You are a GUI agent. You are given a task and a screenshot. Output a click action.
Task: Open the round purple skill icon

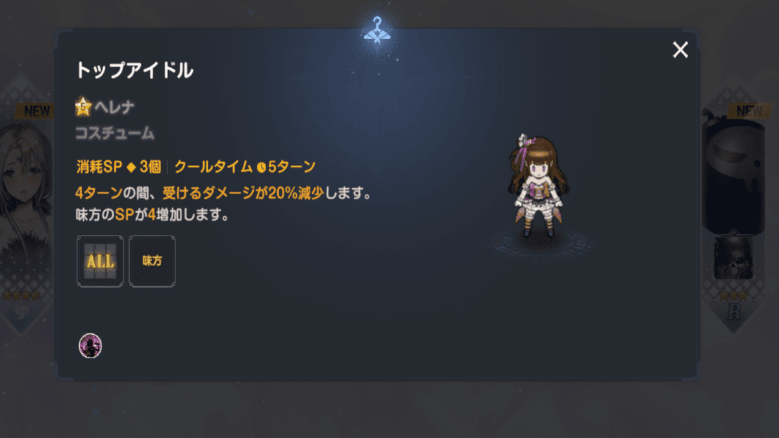pyautogui.click(x=90, y=346)
